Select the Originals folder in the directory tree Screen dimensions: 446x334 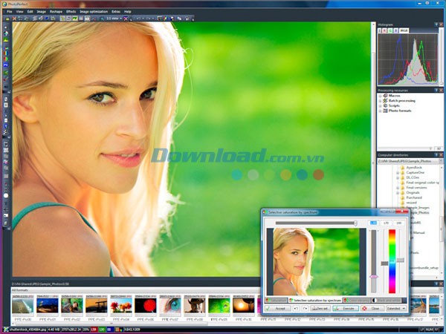[x=414, y=192]
